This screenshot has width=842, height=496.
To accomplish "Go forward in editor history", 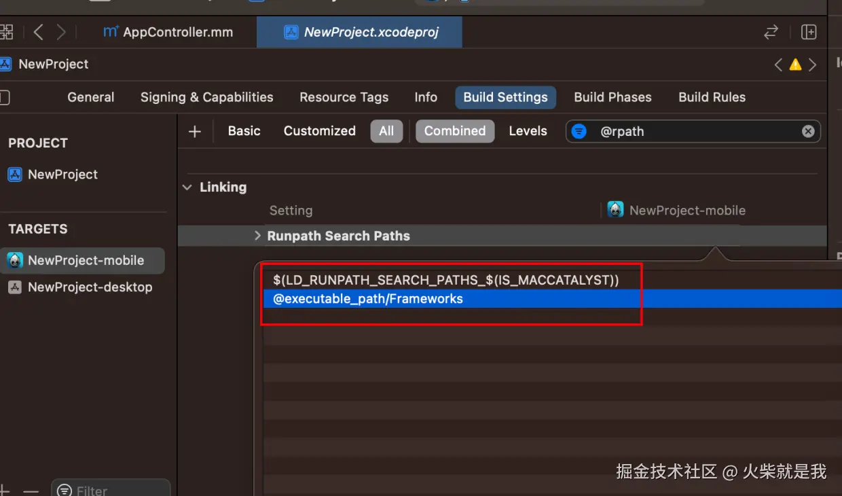I will click(61, 32).
